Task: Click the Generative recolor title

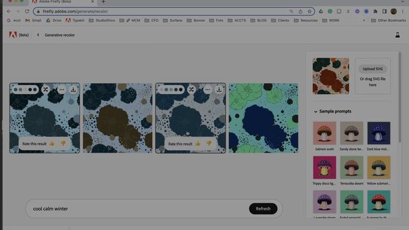Action: pos(59,35)
